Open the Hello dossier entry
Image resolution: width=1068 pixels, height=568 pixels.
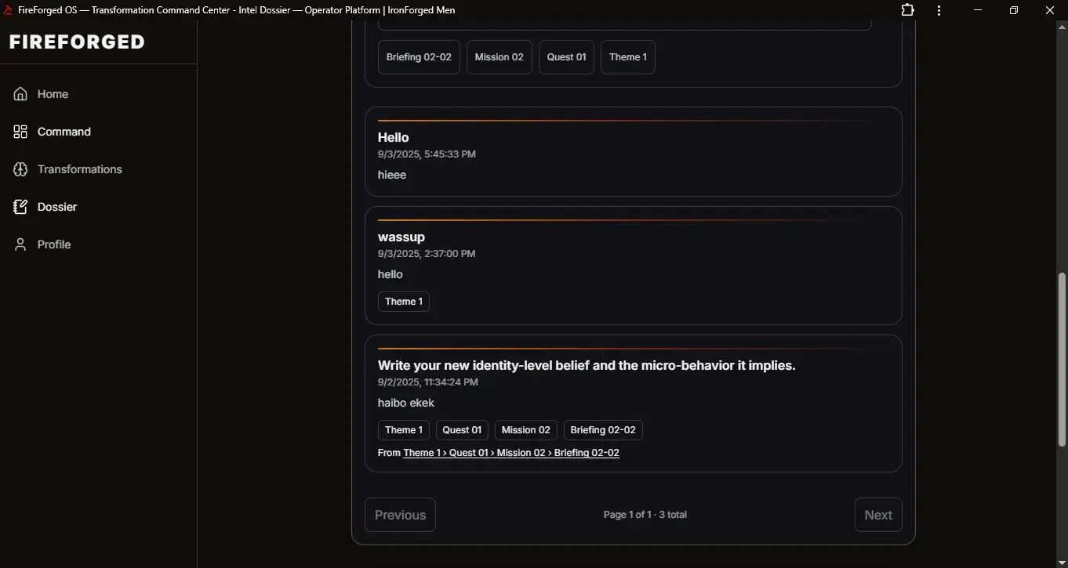pos(393,138)
